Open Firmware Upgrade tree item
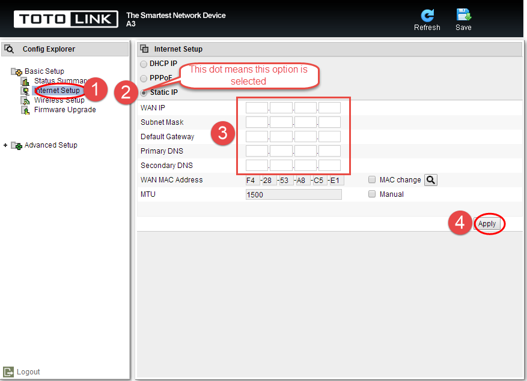The width and height of the screenshot is (527, 381). (x=65, y=110)
